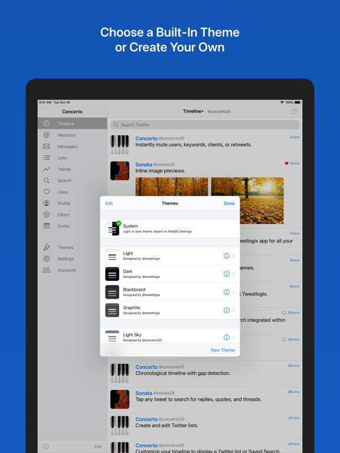
Task: Select Accounts label in sidebar
Action: pyautogui.click(x=67, y=270)
